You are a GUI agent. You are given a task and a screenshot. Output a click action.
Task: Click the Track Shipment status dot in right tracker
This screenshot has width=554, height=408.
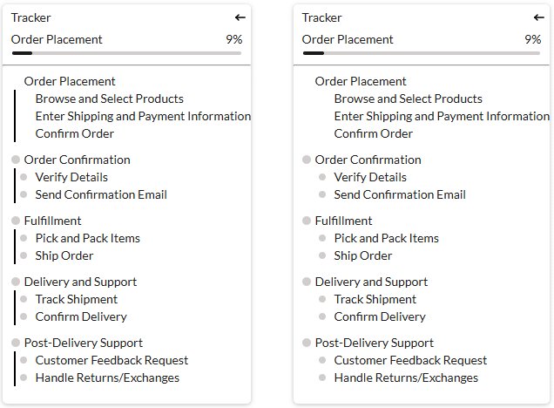click(322, 299)
